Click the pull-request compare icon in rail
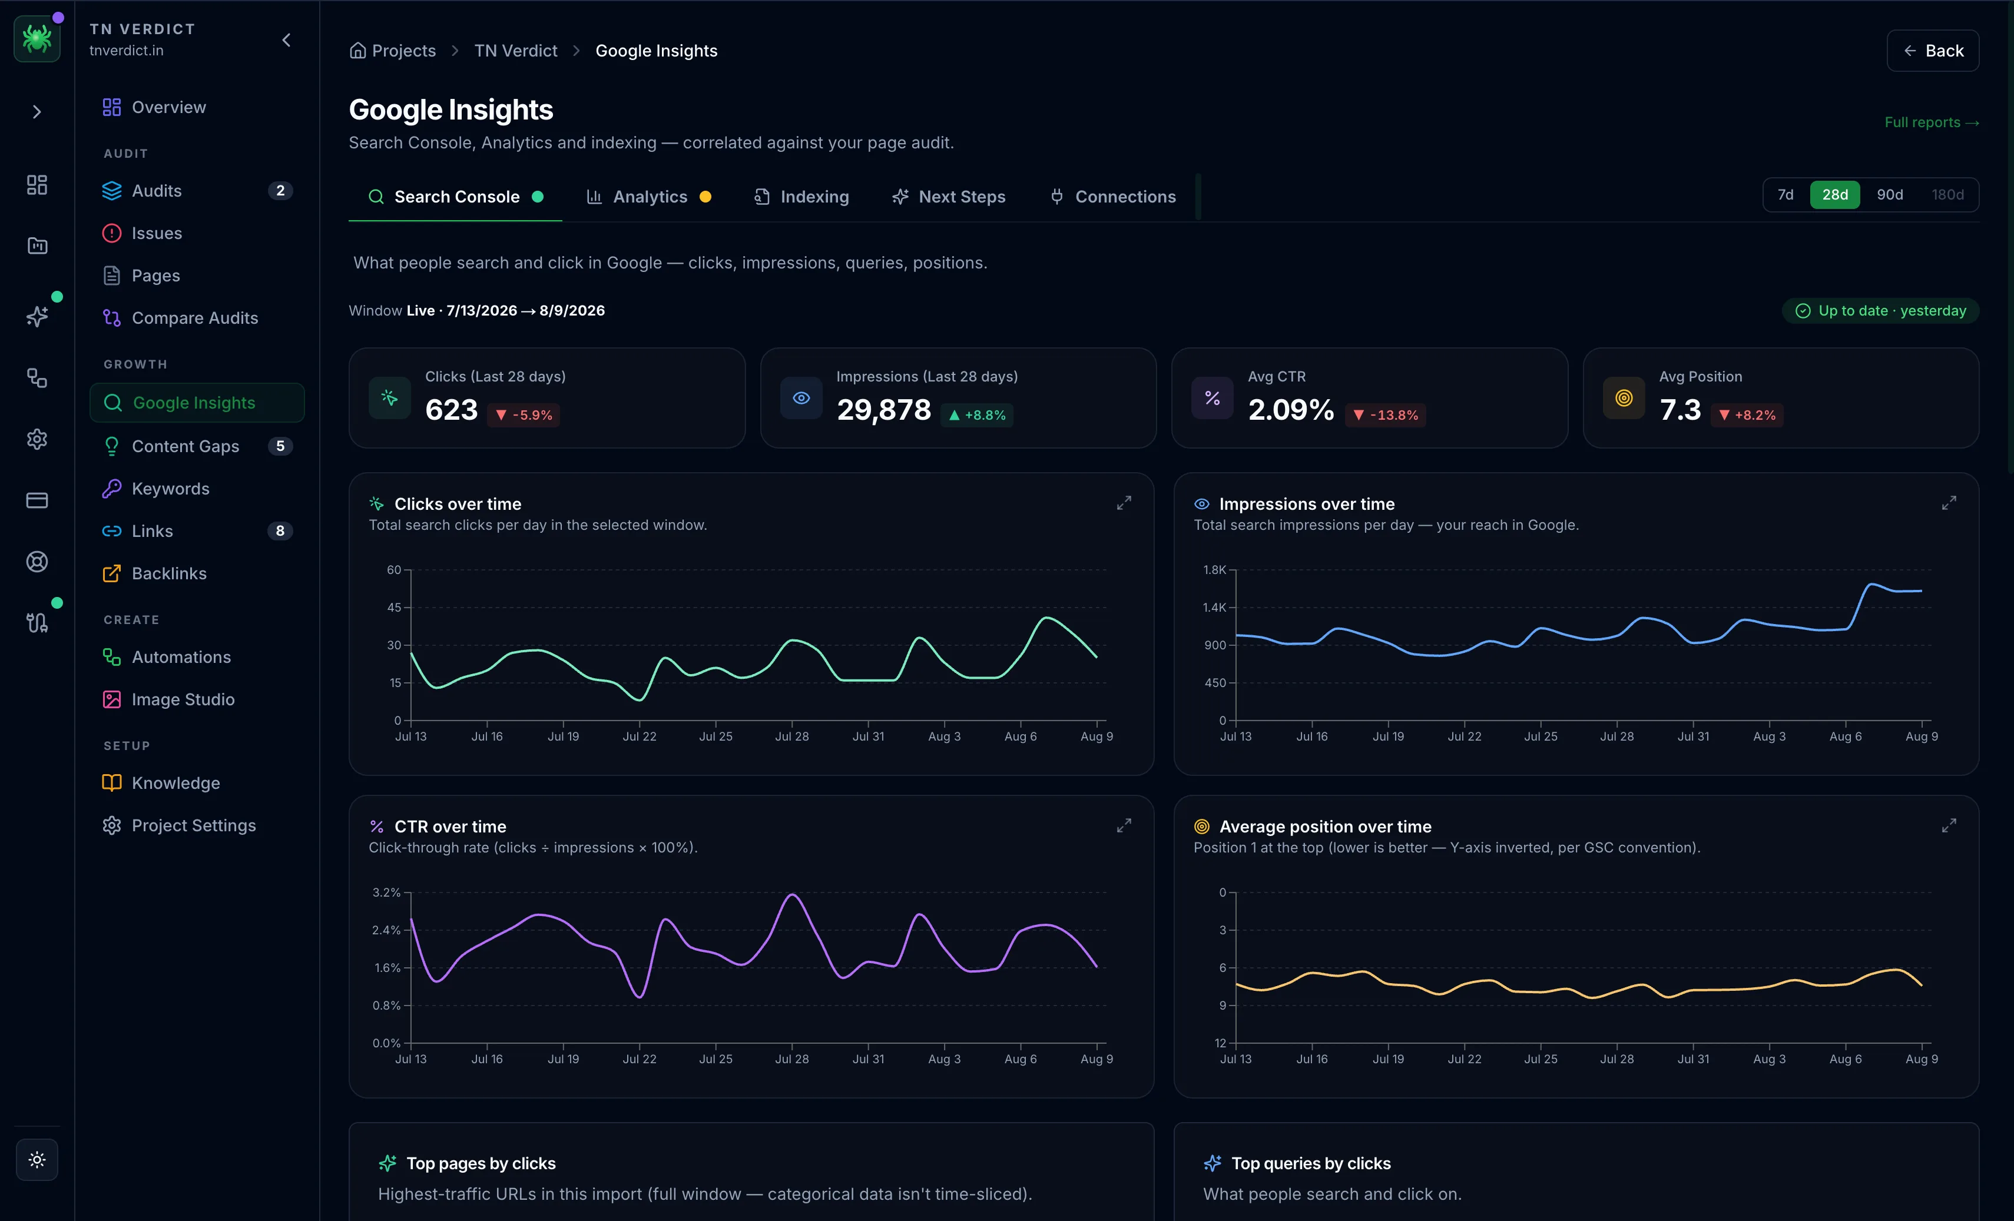2014x1221 pixels. click(37, 623)
